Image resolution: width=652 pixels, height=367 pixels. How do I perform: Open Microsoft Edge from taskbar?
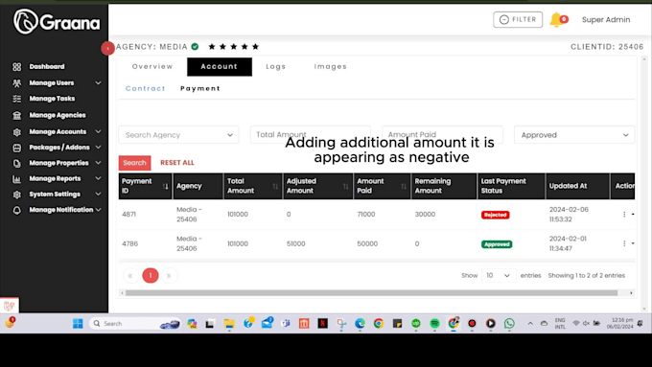point(360,323)
